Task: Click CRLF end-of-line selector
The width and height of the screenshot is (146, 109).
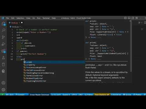Action: coord(81,94)
